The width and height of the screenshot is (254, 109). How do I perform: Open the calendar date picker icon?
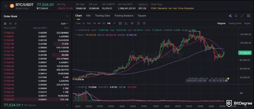pos(120,23)
